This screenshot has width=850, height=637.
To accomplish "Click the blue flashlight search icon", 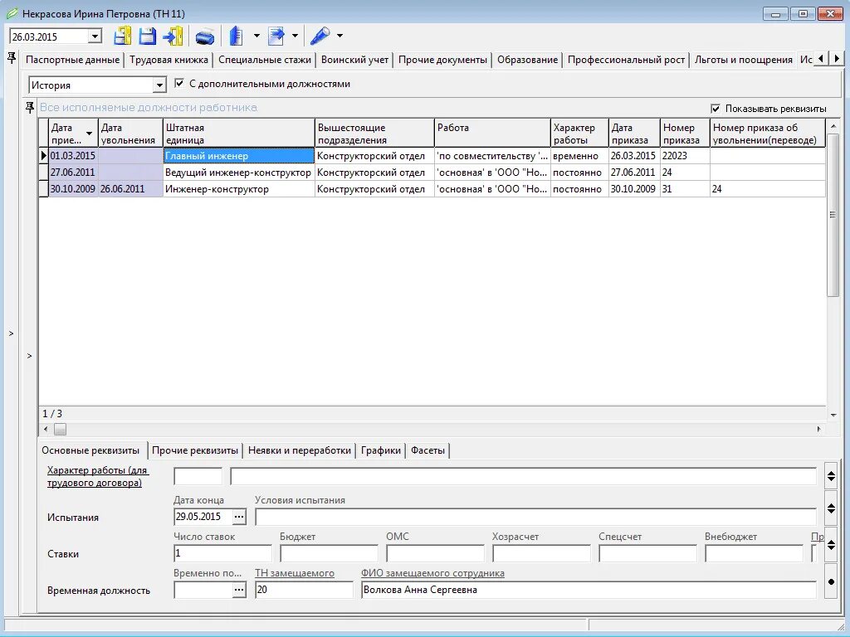I will click(320, 36).
